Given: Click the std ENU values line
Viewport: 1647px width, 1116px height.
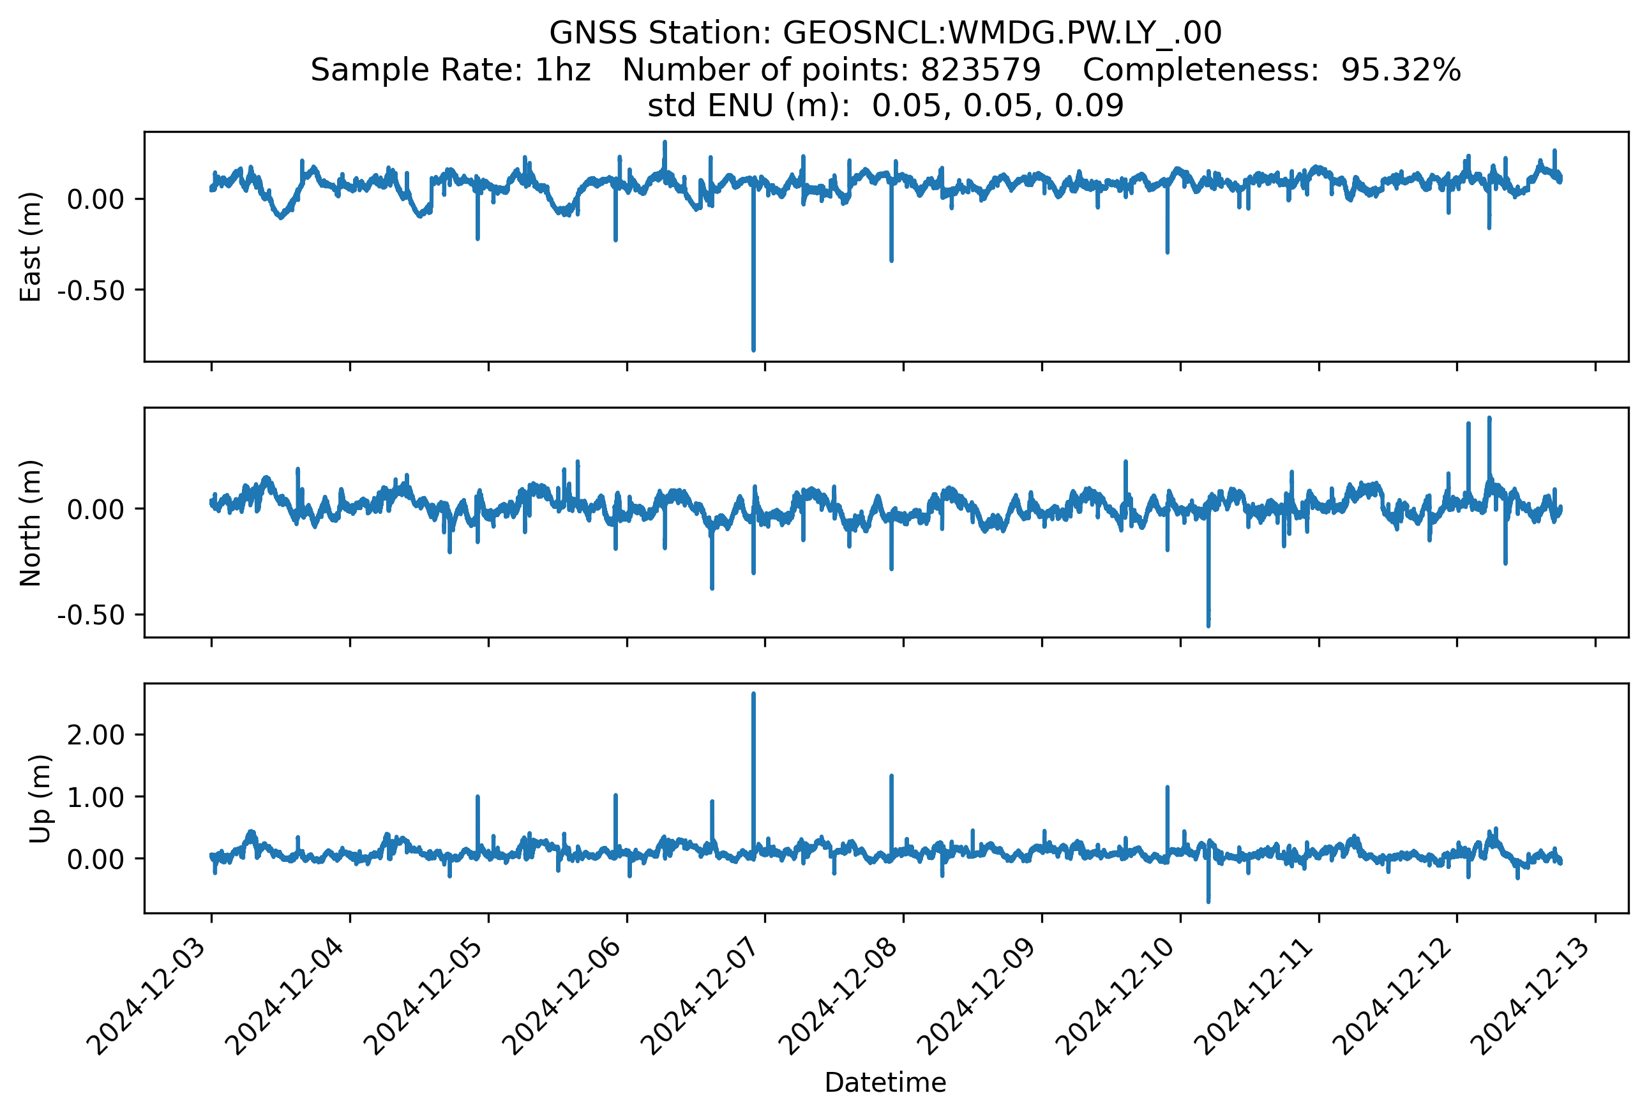Looking at the screenshot, I should click(885, 106).
